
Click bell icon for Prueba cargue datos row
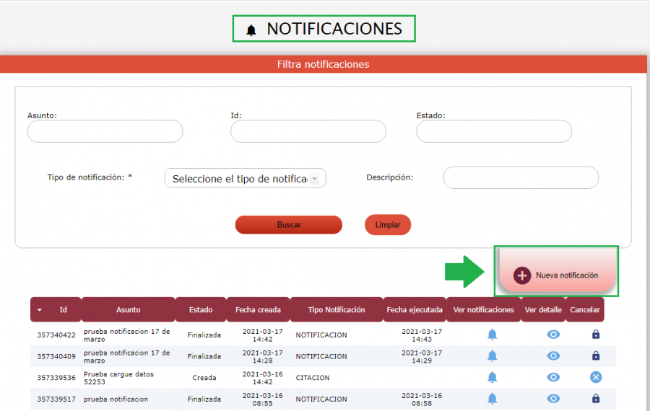coord(492,377)
